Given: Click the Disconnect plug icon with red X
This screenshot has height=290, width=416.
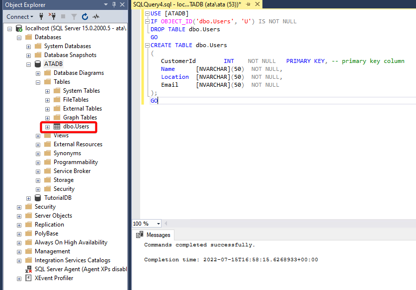Looking at the screenshot, I should [x=52, y=17].
